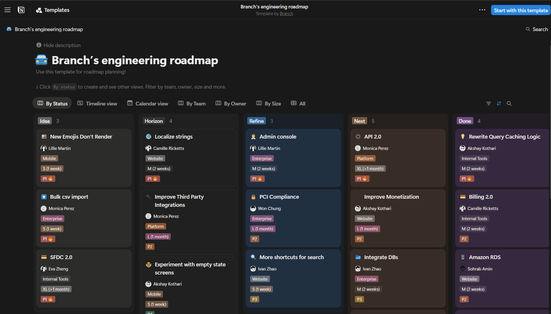Click the Horizon column header label
551x314 pixels.
click(154, 121)
